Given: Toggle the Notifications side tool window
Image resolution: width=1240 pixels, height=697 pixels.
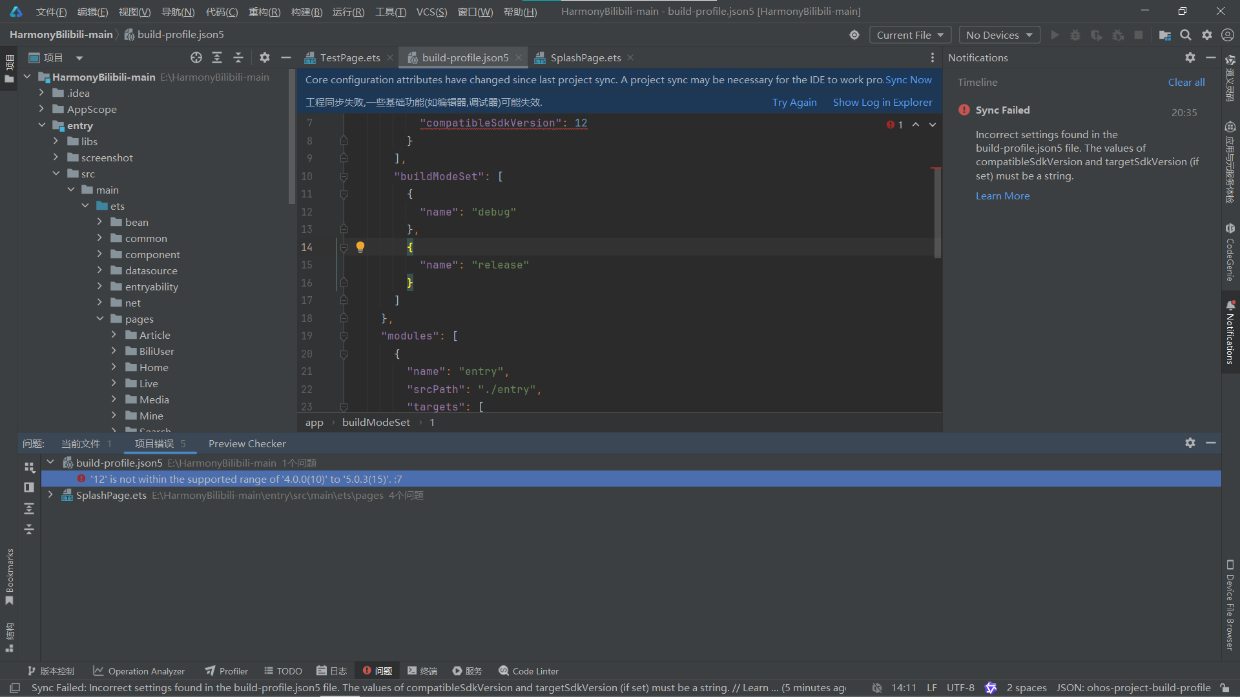Looking at the screenshot, I should coord(1230,332).
